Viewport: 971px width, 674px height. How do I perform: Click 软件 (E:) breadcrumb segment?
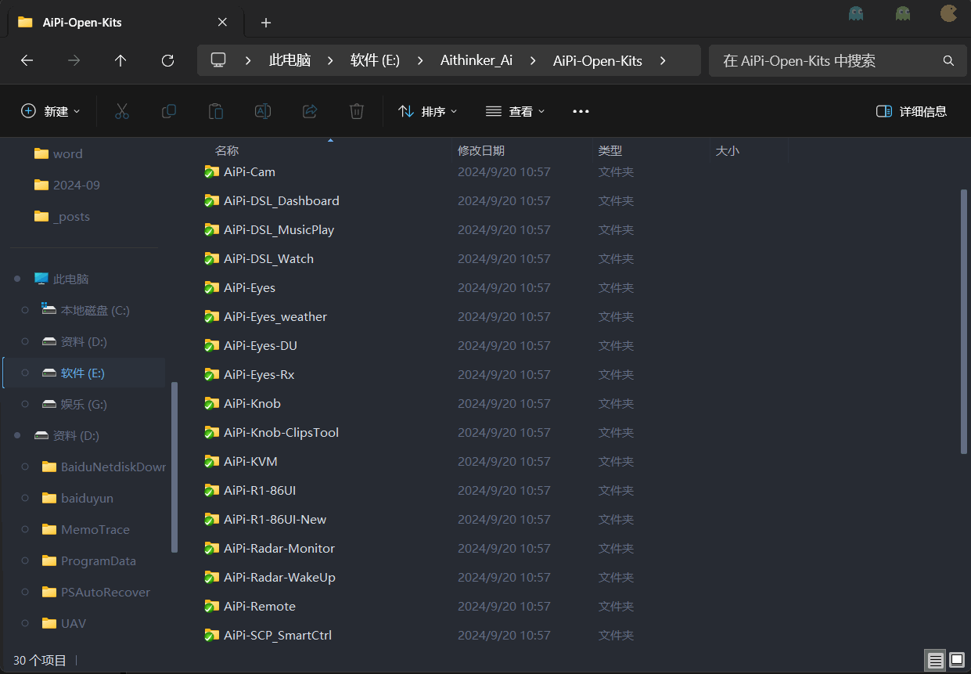coord(375,60)
